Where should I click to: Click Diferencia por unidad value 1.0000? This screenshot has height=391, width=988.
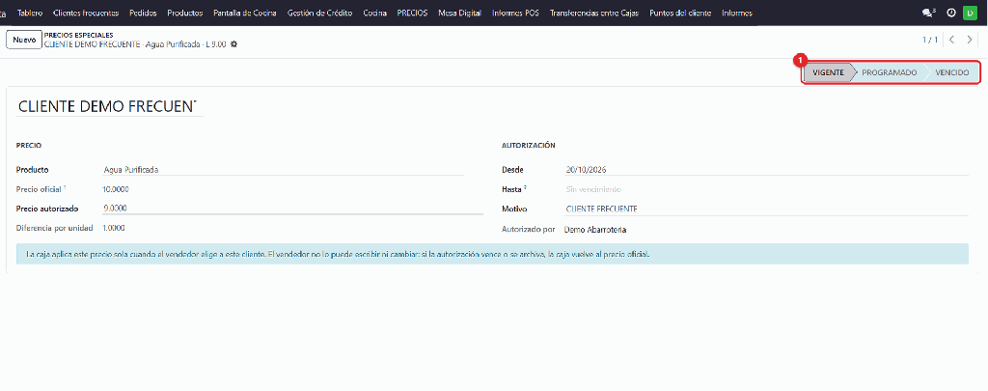[x=114, y=228]
